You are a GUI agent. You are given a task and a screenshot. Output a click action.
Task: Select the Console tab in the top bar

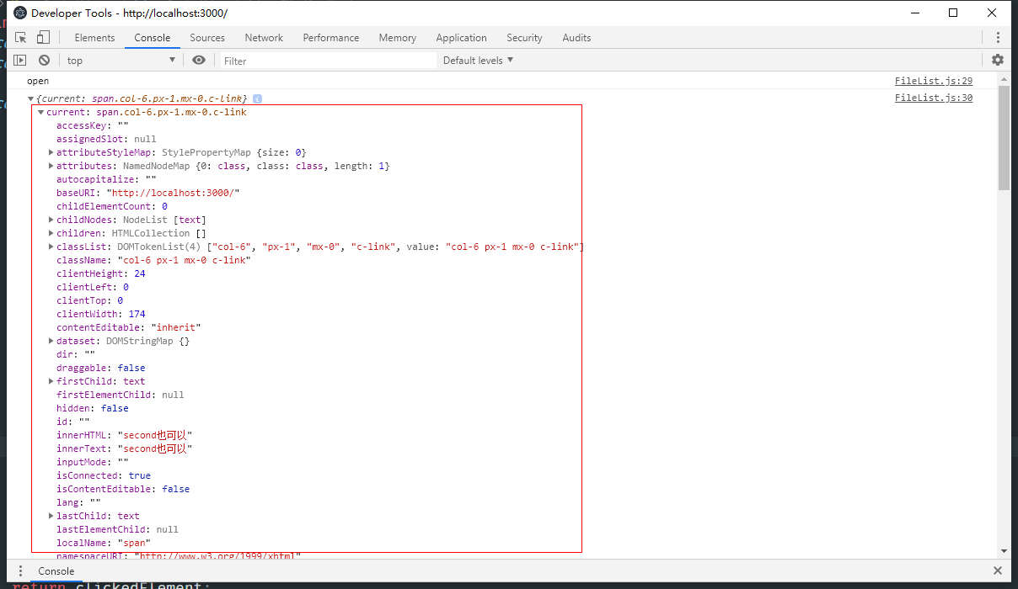(153, 38)
